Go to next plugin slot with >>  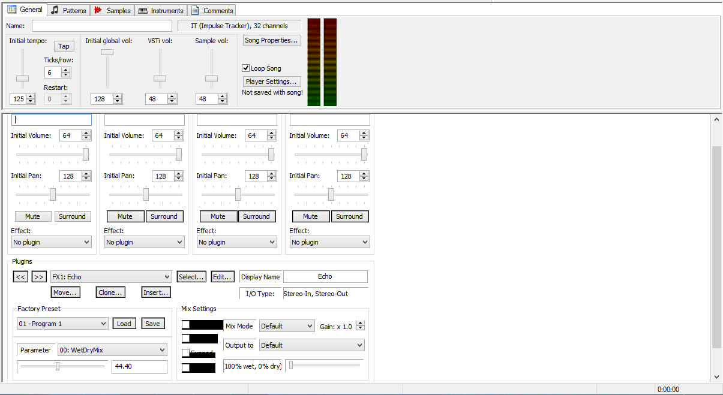[39, 276]
